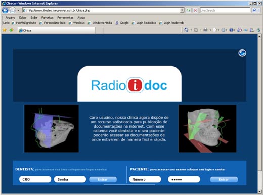
Task: Expand the Home button dropdown arrow
Action: point(191,30)
